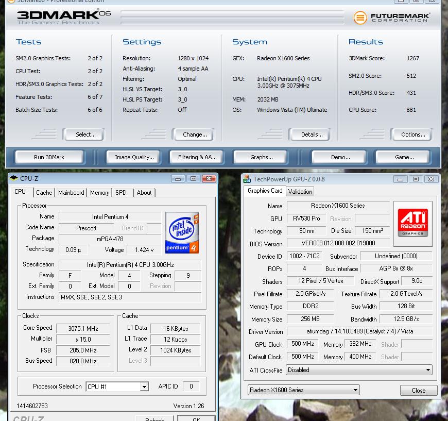The width and height of the screenshot is (448, 421).
Task: Open the Processor Selection CPU #1 dropdown
Action: (x=117, y=386)
